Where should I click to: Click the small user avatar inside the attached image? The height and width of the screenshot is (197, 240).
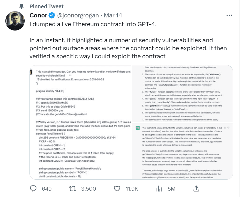pyautogui.click(x=31, y=72)
